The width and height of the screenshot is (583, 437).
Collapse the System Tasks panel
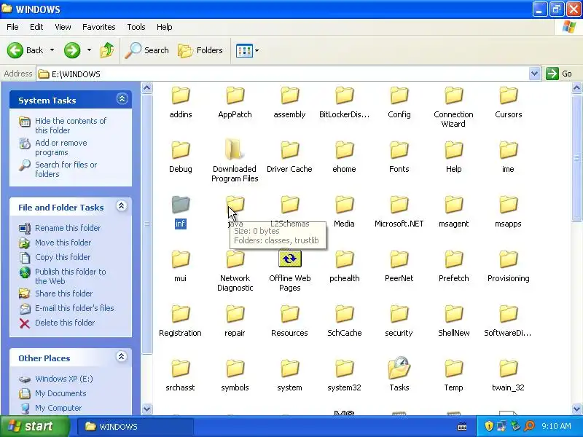click(x=122, y=99)
